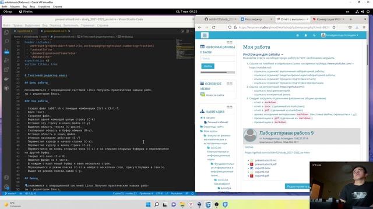Collapse the Страницы сайта navigation node
The width and height of the screenshot is (373, 209).
(x=202, y=127)
